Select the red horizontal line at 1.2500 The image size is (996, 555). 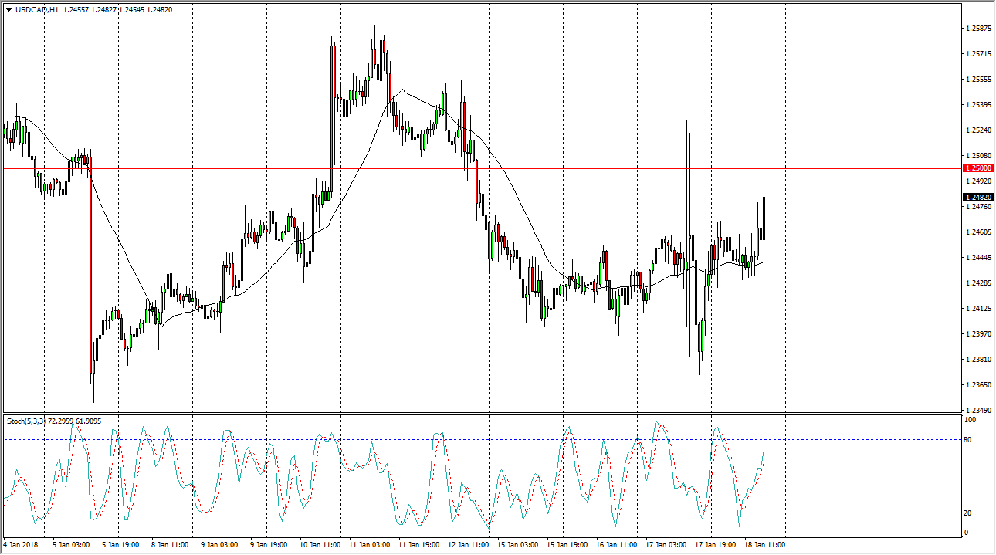[463, 168]
